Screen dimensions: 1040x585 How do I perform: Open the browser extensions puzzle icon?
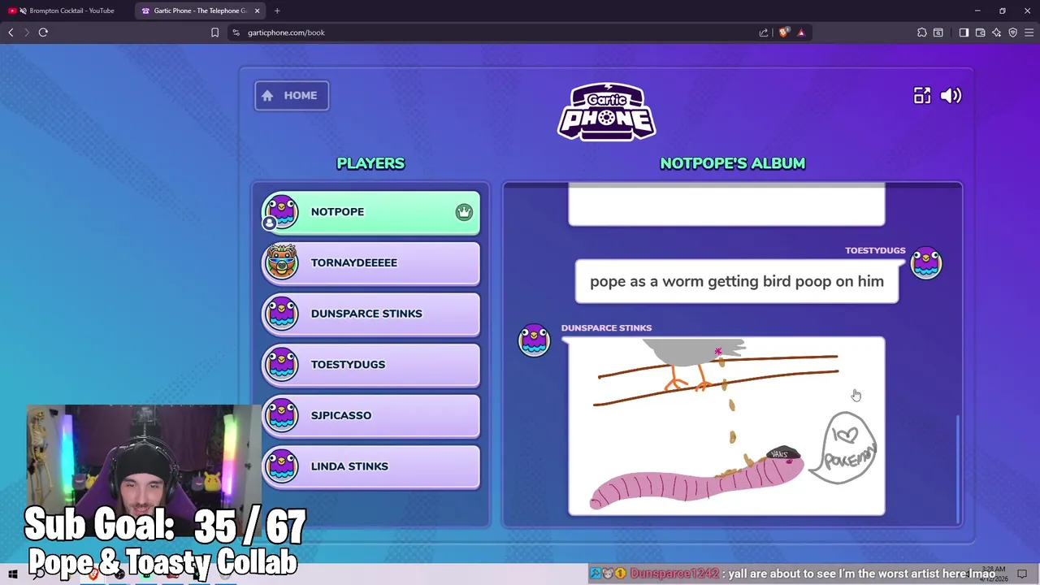point(922,32)
